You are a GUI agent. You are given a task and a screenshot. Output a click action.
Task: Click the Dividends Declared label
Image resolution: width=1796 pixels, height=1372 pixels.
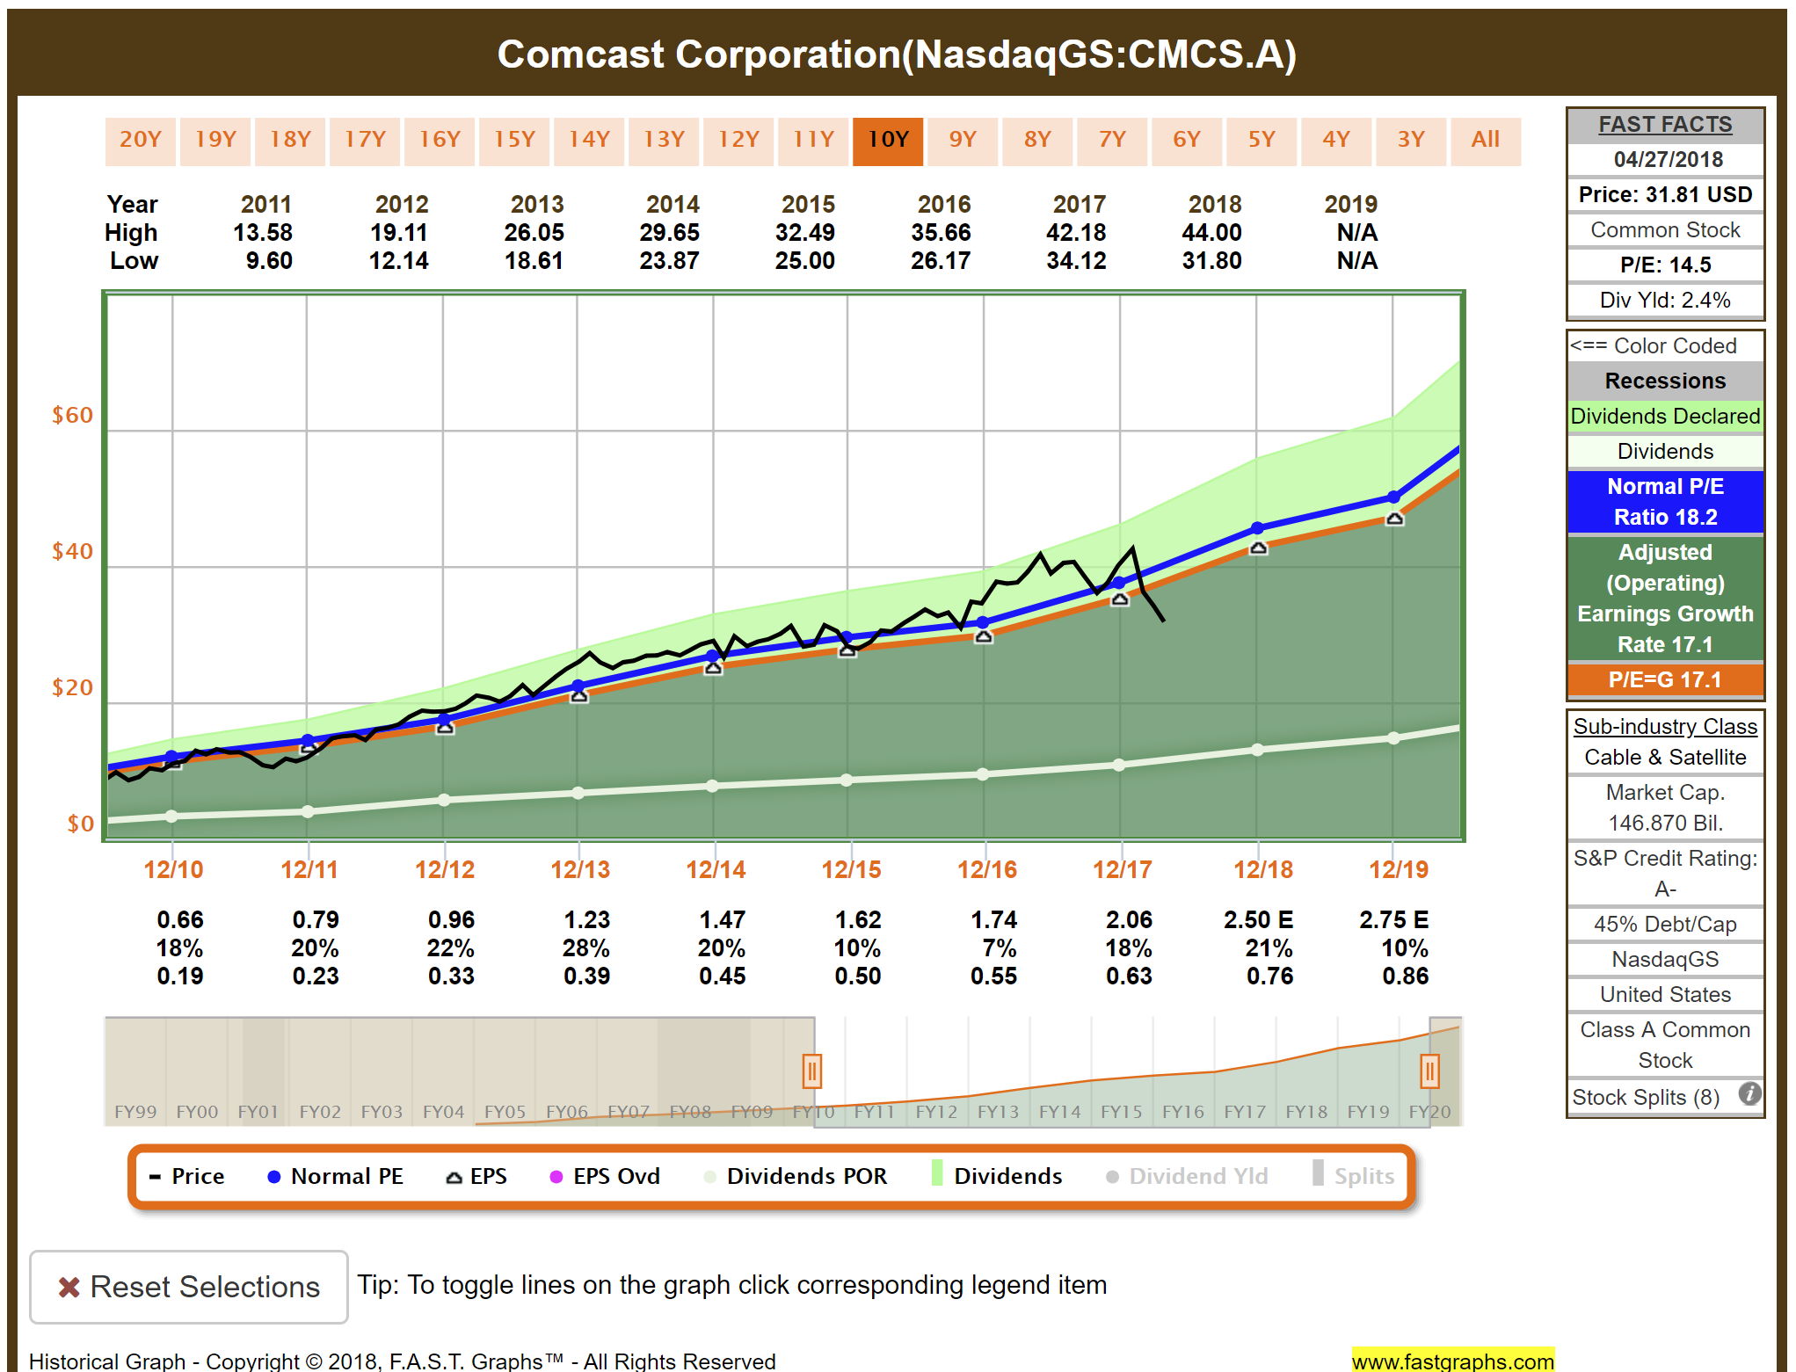(1663, 418)
